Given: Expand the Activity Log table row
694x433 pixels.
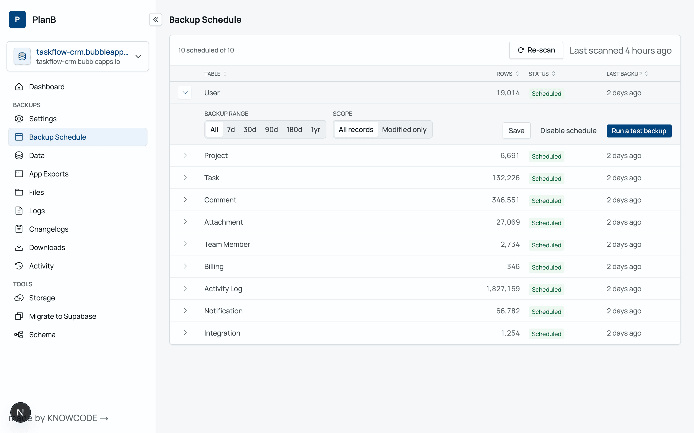Looking at the screenshot, I should point(185,288).
